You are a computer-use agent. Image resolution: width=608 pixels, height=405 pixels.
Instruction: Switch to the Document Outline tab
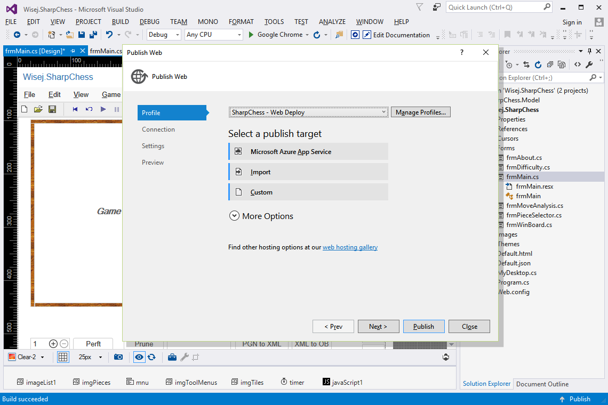pyautogui.click(x=542, y=384)
